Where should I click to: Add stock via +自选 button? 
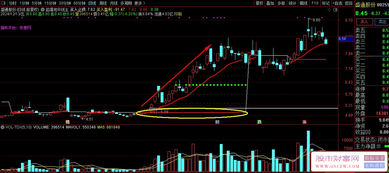337,3
